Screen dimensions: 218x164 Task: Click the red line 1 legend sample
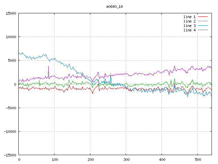pyautogui.click(x=203, y=17)
